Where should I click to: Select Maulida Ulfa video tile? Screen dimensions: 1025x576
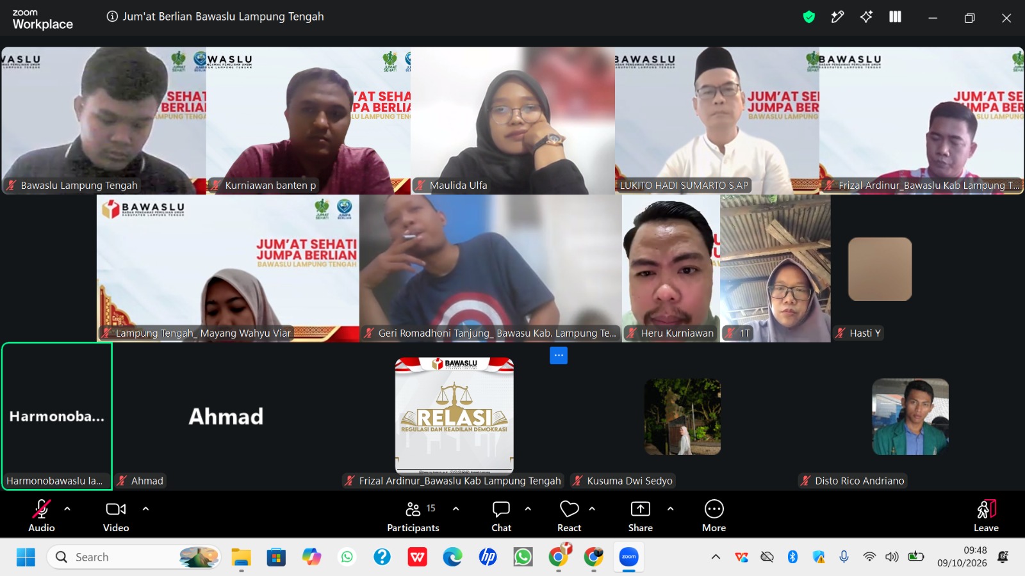coord(512,120)
